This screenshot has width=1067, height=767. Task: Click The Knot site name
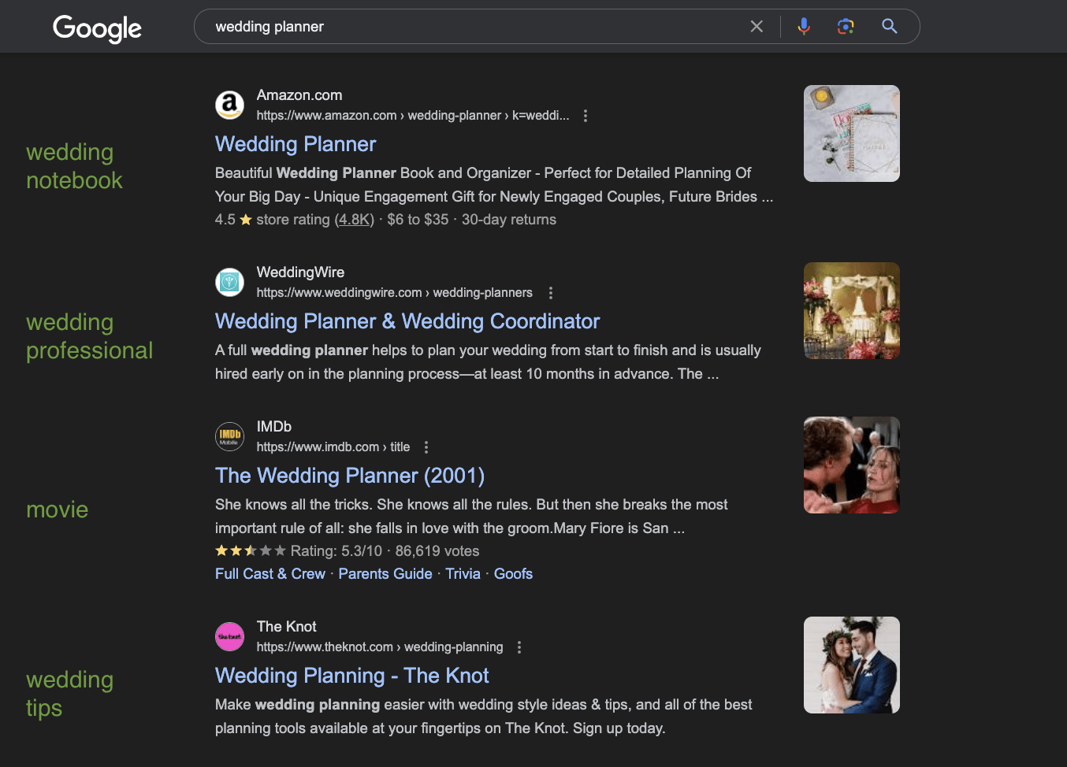tap(287, 627)
